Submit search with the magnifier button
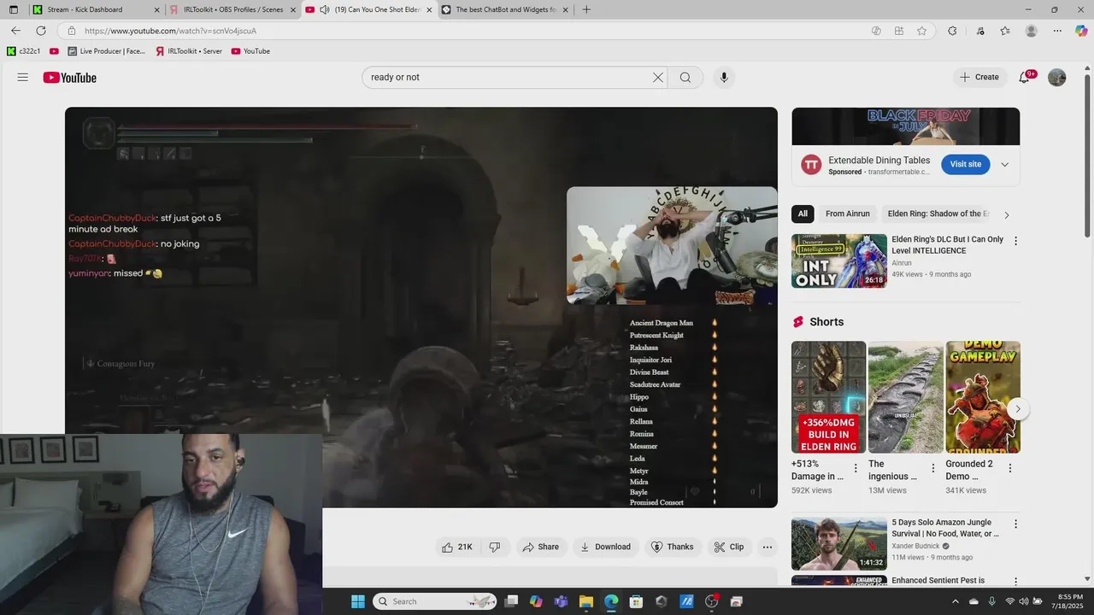Screen dimensions: 1094x615 (685, 77)
